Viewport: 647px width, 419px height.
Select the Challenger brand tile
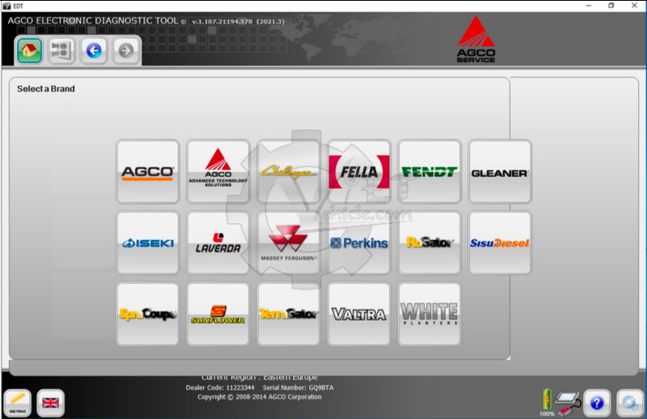pos(288,171)
